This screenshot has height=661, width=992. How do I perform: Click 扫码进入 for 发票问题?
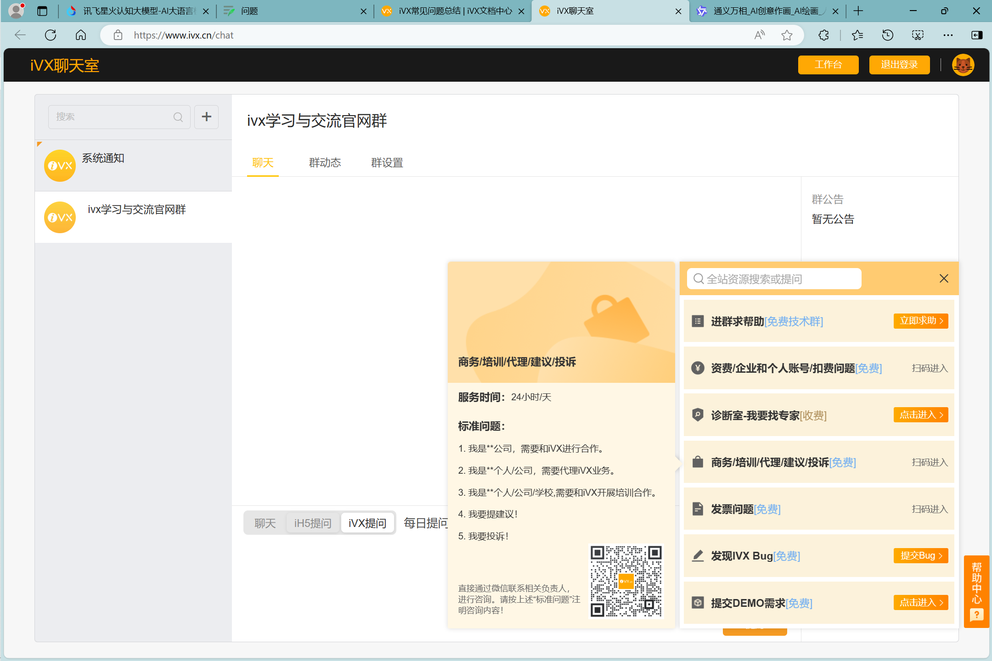pyautogui.click(x=930, y=509)
